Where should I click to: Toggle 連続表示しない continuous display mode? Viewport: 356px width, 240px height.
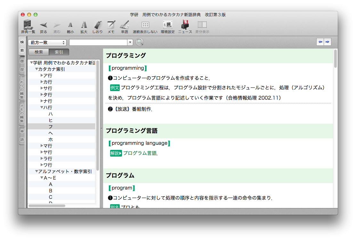point(145,25)
